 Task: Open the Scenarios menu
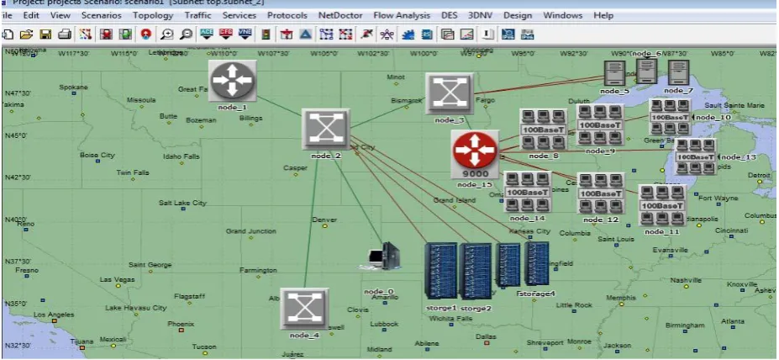tap(102, 15)
